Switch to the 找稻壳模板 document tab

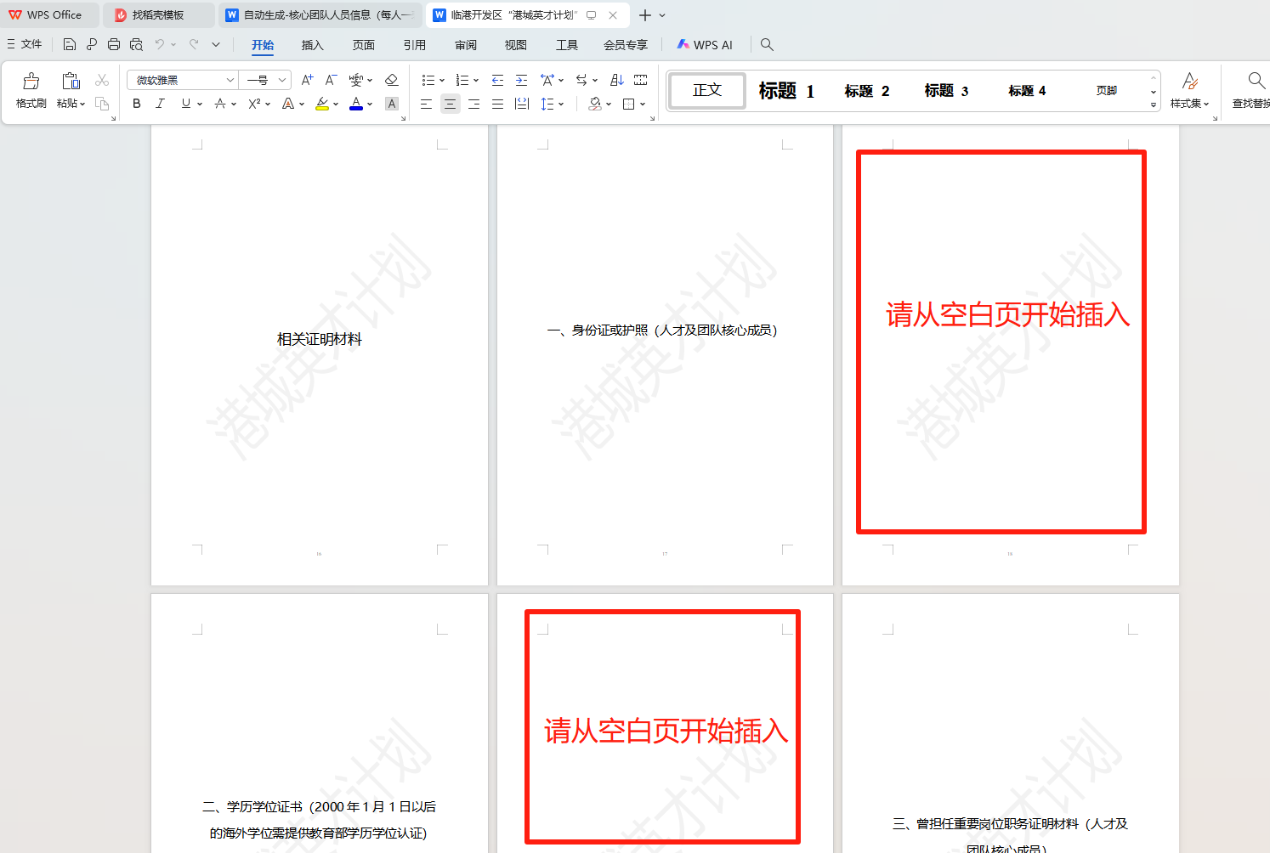(x=157, y=15)
